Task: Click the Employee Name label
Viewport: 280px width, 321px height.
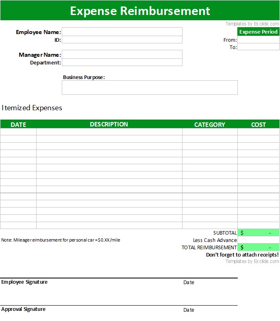Action: point(38,32)
